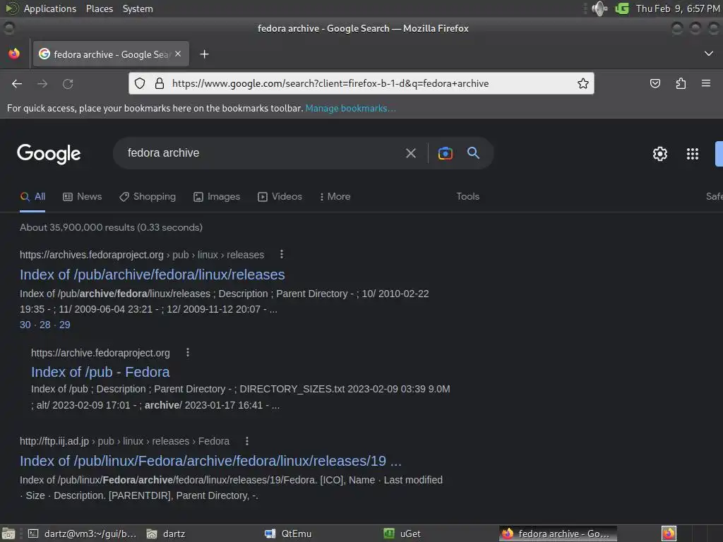Clear the search box text
The height and width of the screenshot is (542, 723).
click(x=410, y=153)
